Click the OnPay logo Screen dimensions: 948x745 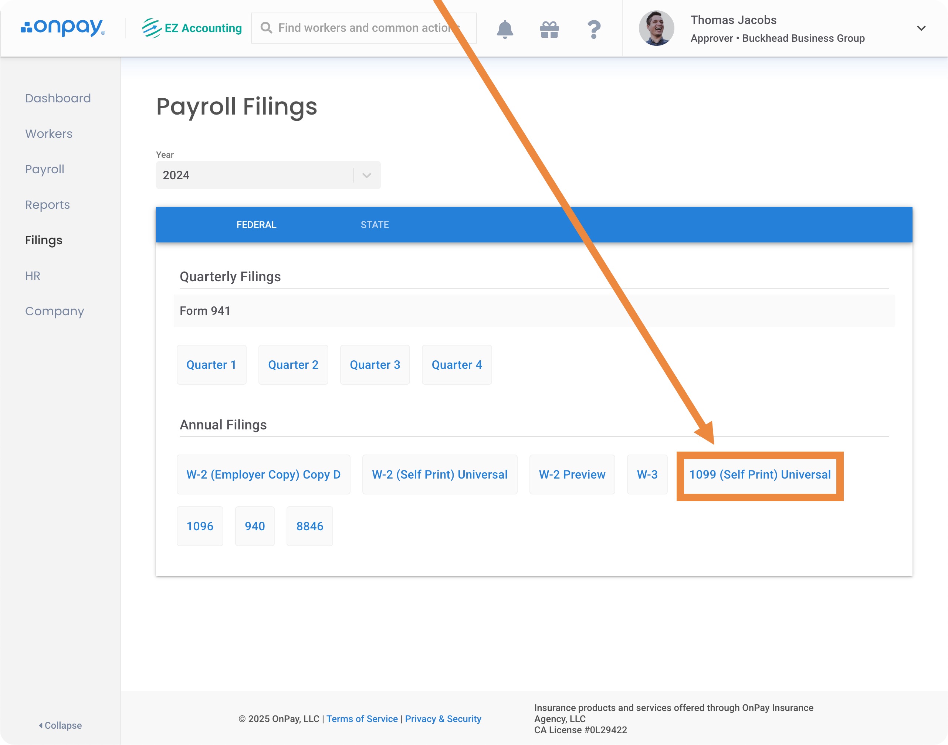(x=63, y=27)
